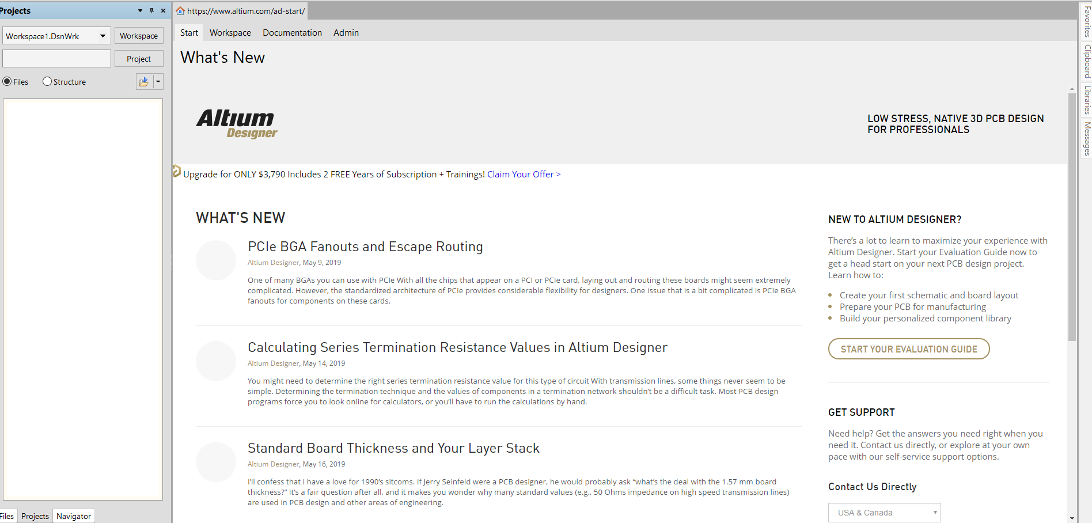Click the scrollbar up arrow
Viewport: 1092px width, 523px height.
(x=1072, y=89)
